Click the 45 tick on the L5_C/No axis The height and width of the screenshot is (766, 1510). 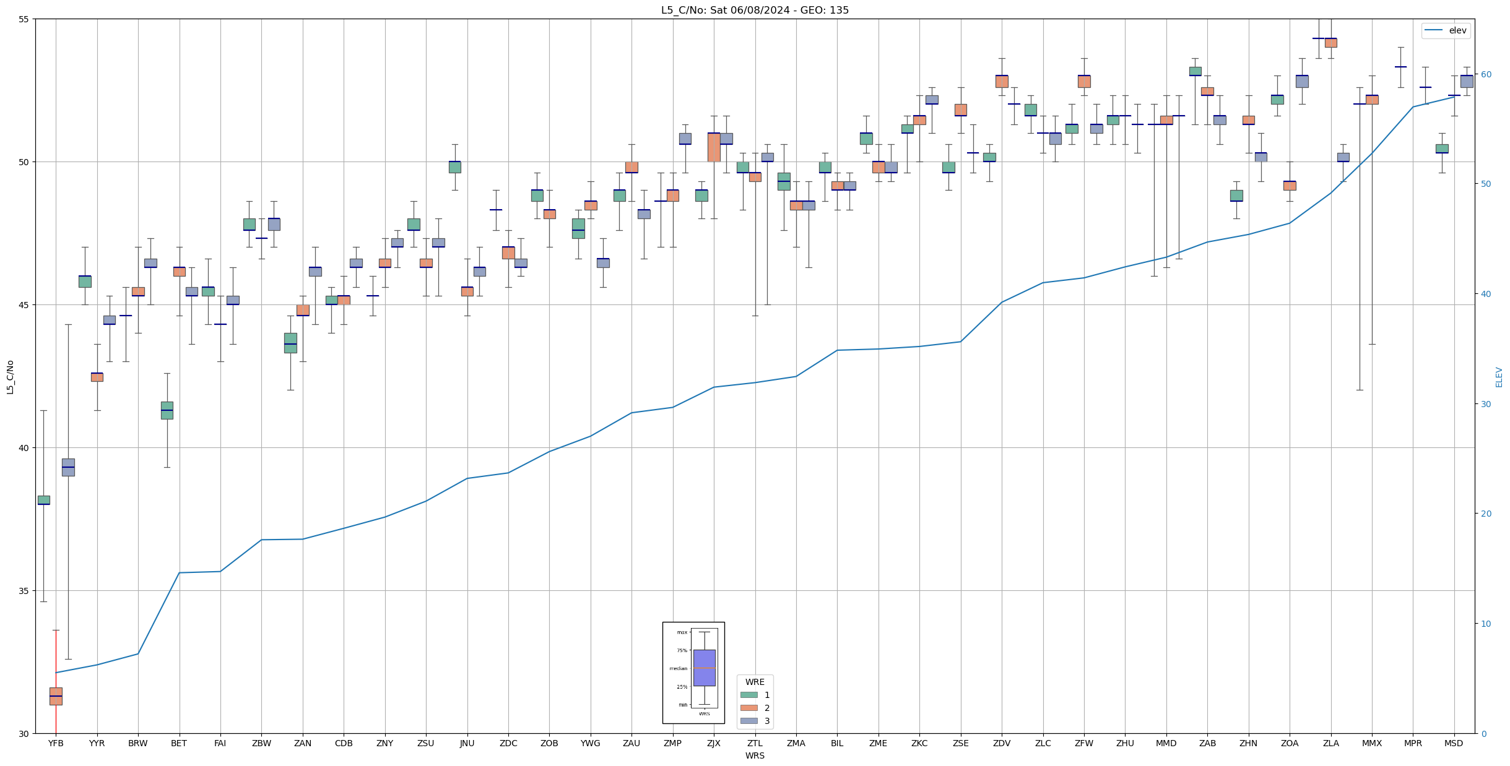(x=24, y=305)
